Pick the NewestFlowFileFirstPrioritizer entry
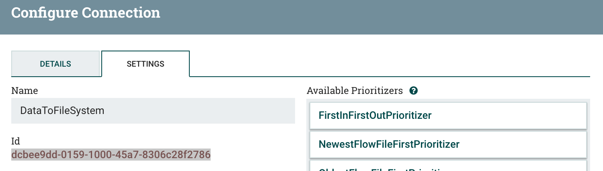Screen dimensions: 603x171 (x=389, y=144)
